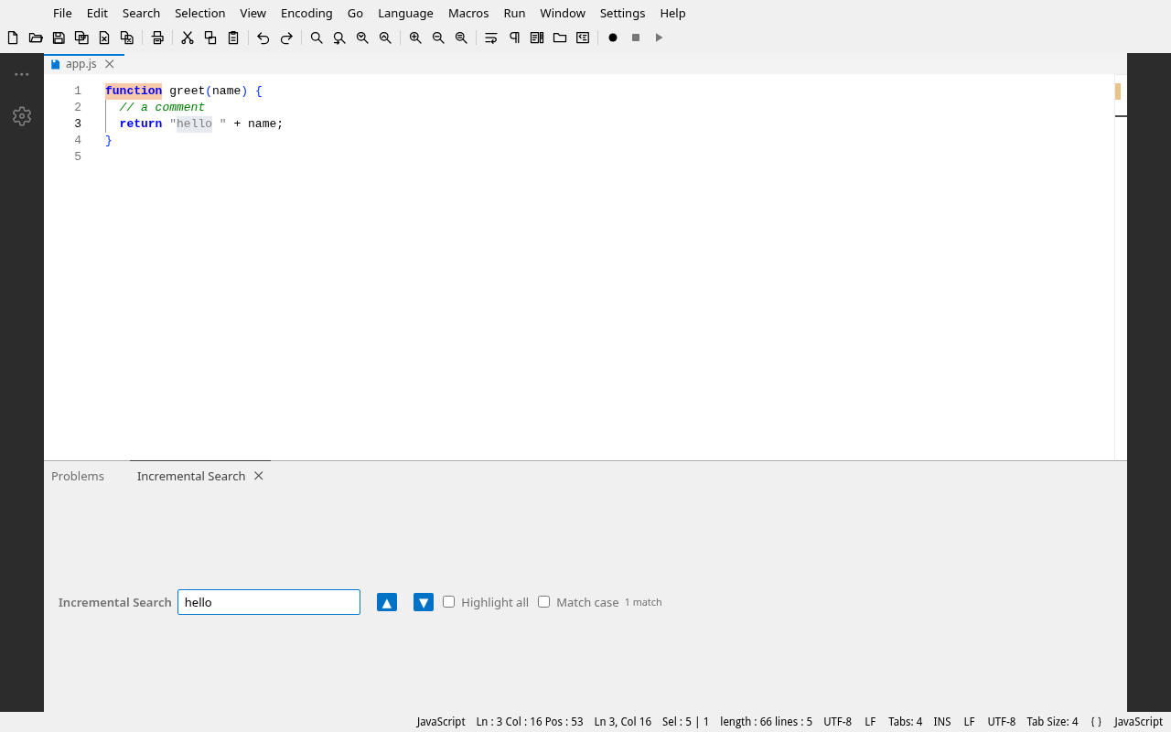Click the Close file toolbar icon
This screenshot has width=1171, height=732.
(x=104, y=38)
